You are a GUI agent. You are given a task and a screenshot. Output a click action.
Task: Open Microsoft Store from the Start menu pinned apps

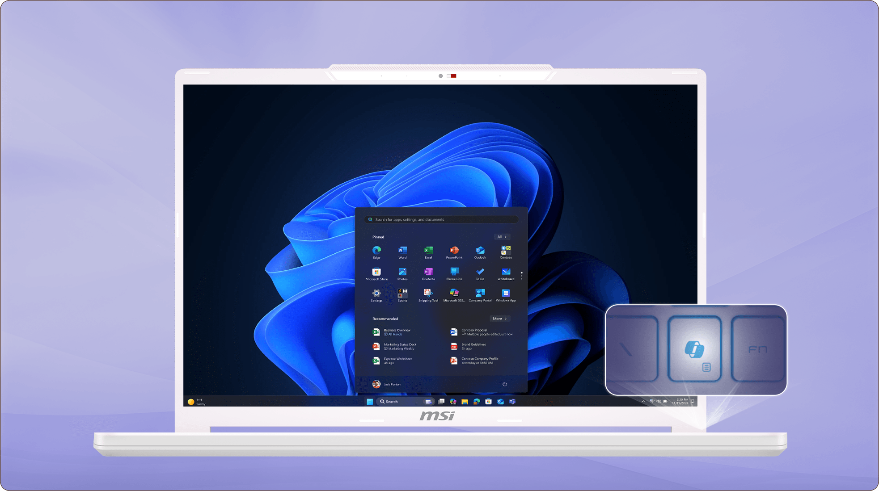[376, 274]
